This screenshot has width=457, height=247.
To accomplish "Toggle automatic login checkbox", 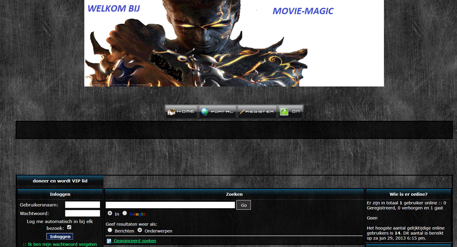I will 69,227.
